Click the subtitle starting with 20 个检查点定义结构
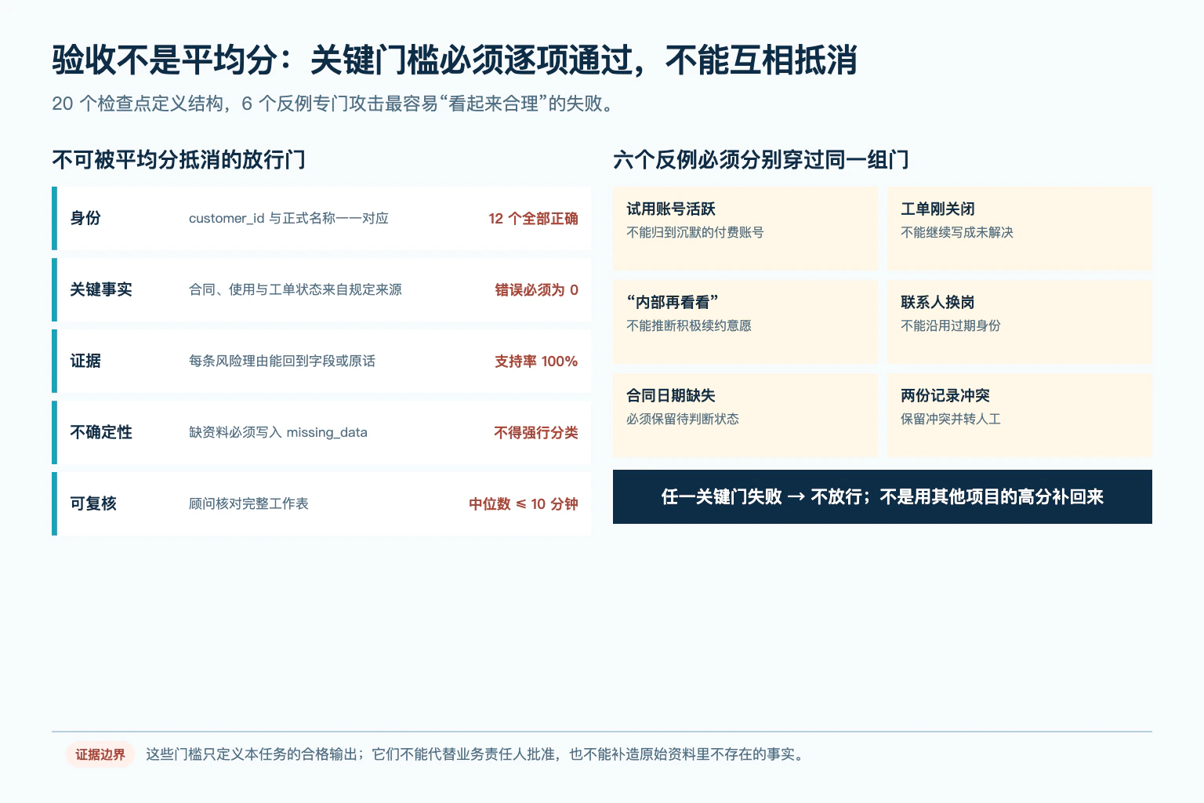The image size is (1204, 803). point(333,104)
